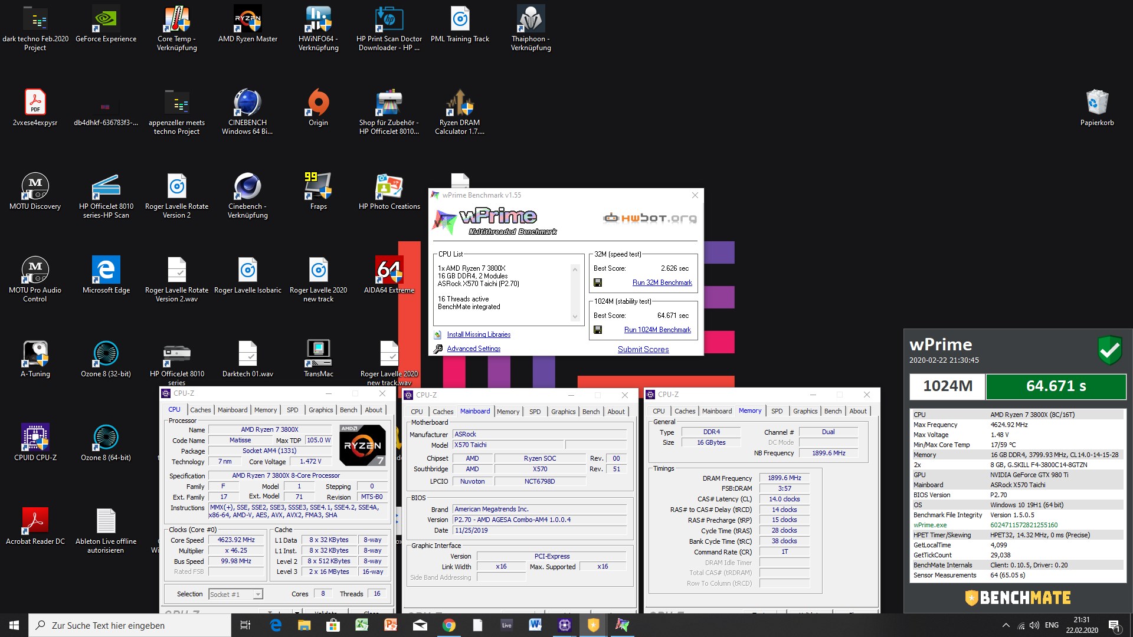This screenshot has width=1133, height=637.
Task: Open Mail app from taskbar
Action: pyautogui.click(x=420, y=625)
